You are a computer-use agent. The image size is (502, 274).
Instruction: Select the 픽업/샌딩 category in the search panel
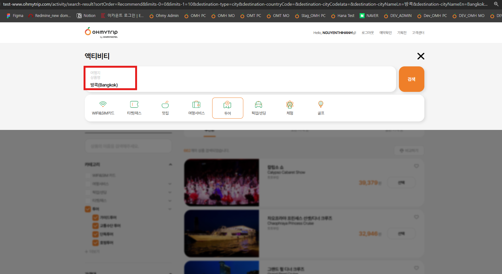click(x=259, y=108)
